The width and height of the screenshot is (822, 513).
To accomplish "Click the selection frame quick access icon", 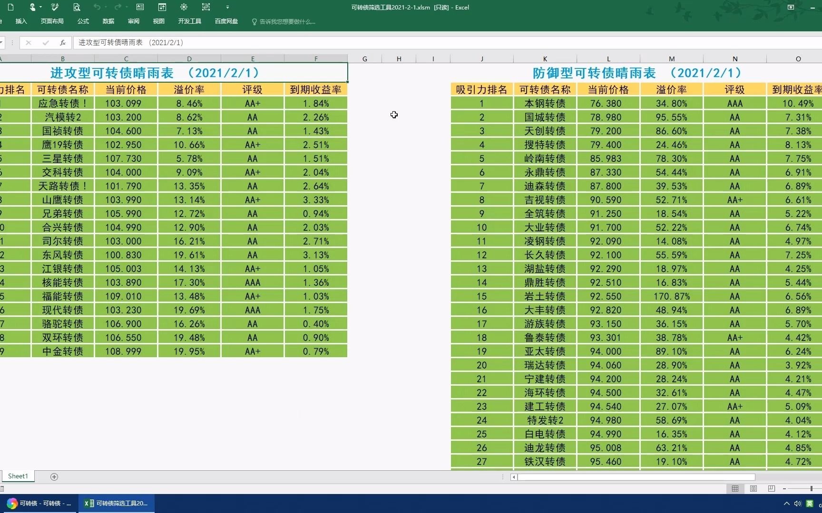I will tap(205, 7).
